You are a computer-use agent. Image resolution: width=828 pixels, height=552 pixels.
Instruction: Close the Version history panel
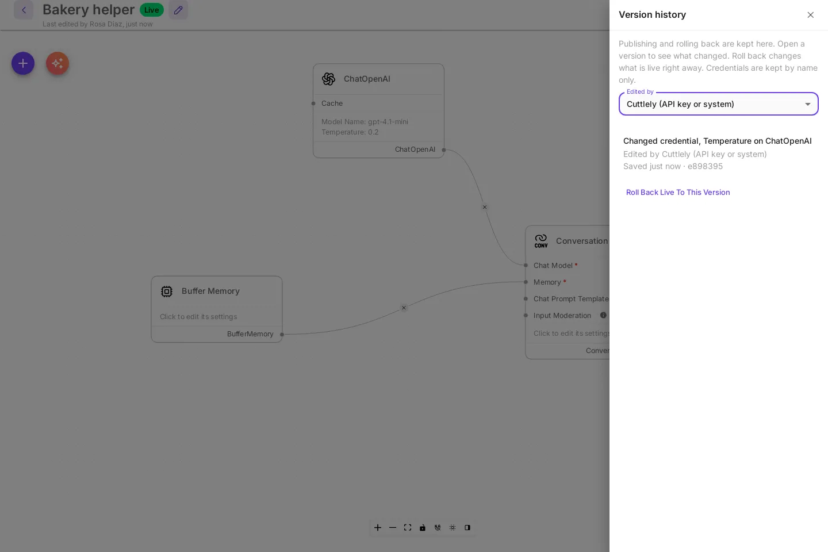pos(811,15)
